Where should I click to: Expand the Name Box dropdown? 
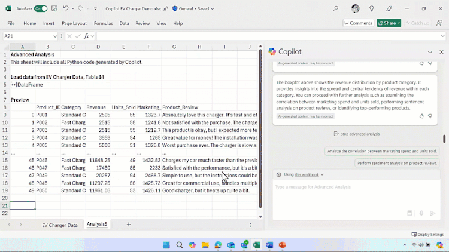pos(55,36)
